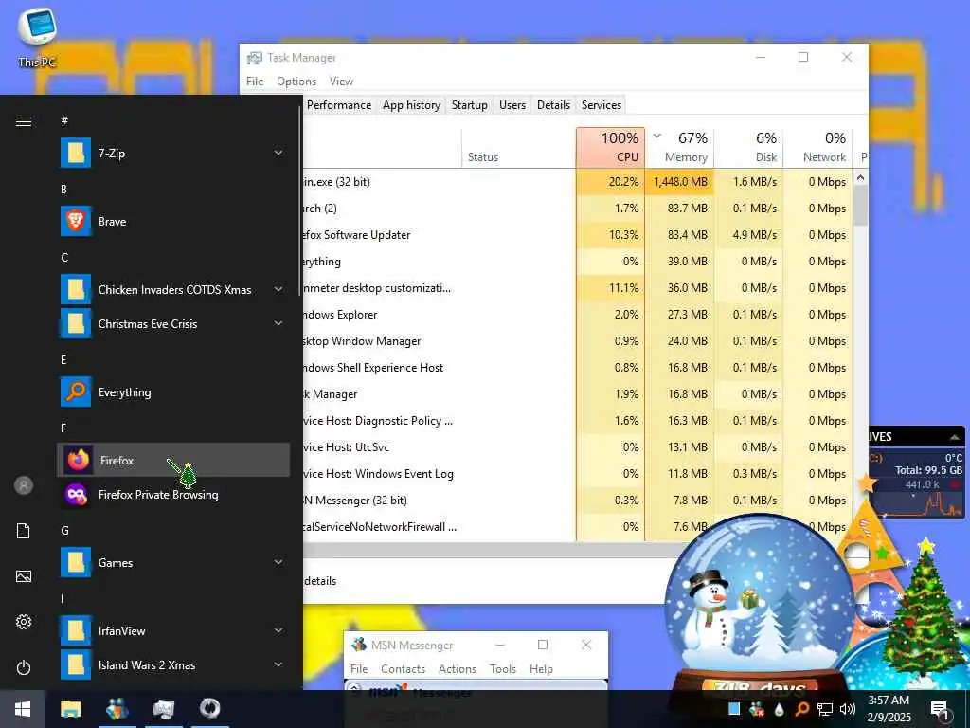Viewport: 970px width, 728px height.
Task: Open This PC desktop icon
Action: 37,38
